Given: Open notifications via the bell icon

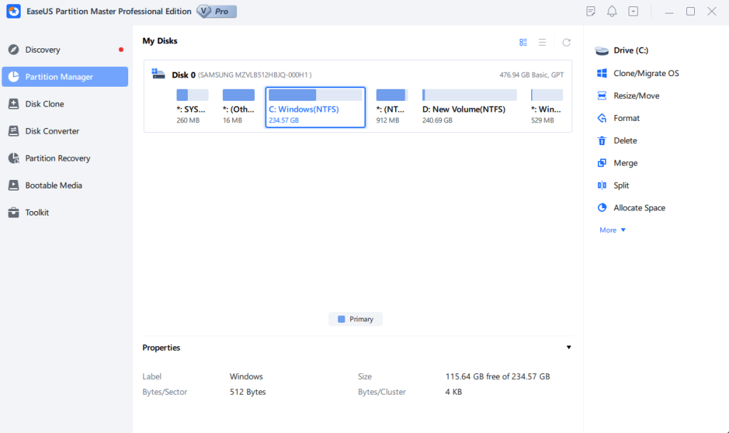Looking at the screenshot, I should pyautogui.click(x=612, y=11).
